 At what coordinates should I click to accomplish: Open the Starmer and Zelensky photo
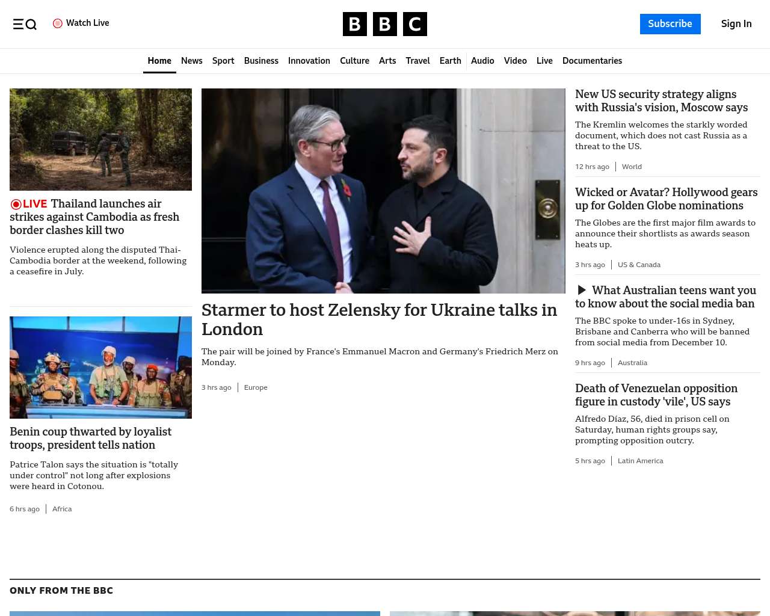click(383, 191)
